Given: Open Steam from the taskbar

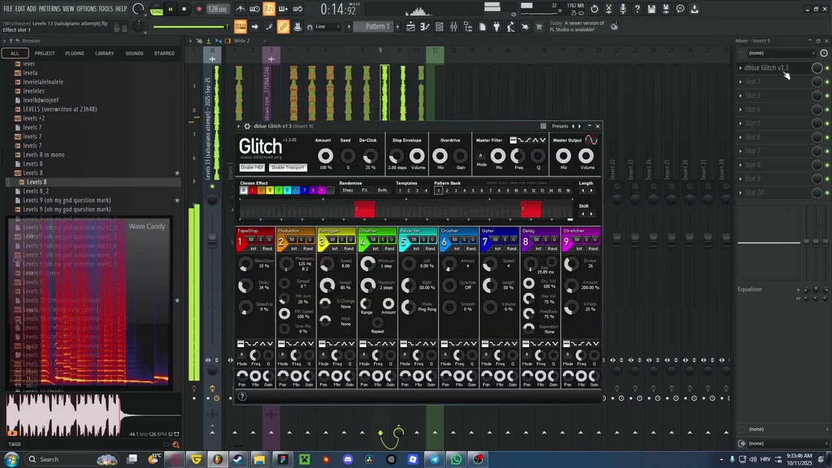Looking at the screenshot, I should coord(239,460).
